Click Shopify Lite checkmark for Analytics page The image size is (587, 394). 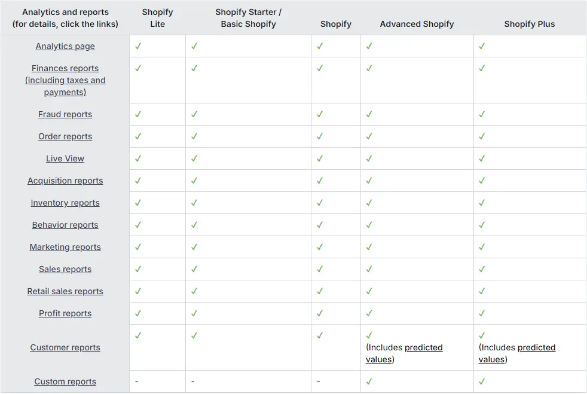pyautogui.click(x=138, y=46)
